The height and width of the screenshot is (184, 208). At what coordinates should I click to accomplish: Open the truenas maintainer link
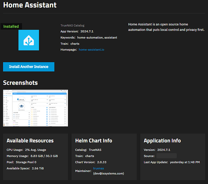(98, 168)
